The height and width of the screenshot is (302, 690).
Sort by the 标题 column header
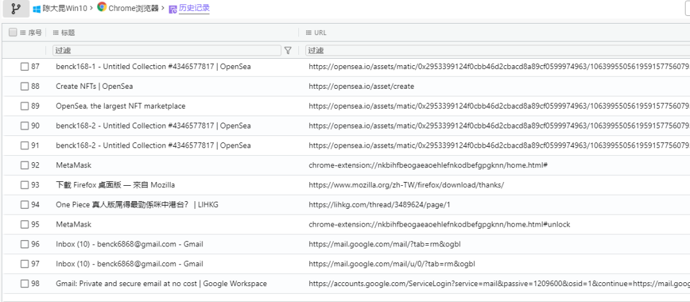tap(68, 33)
